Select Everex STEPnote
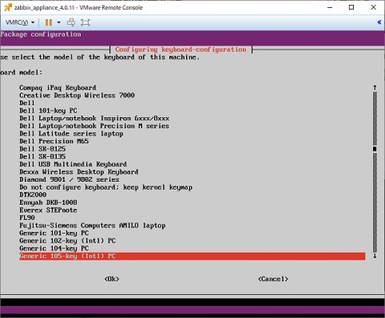This screenshot has height=318, width=385. click(x=48, y=210)
